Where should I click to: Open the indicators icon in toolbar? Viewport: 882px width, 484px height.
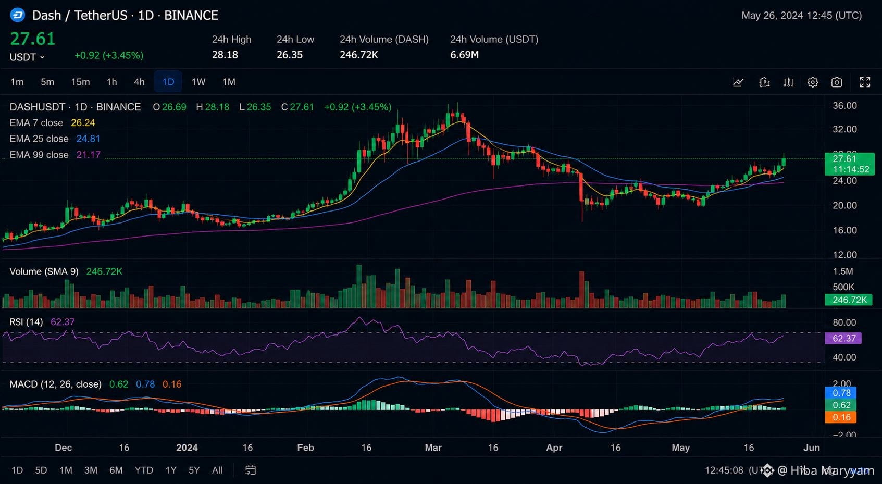tap(764, 82)
